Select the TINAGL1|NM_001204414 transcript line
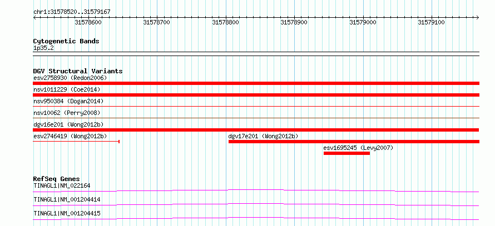Screen dimensions: 495x226 click(x=256, y=205)
